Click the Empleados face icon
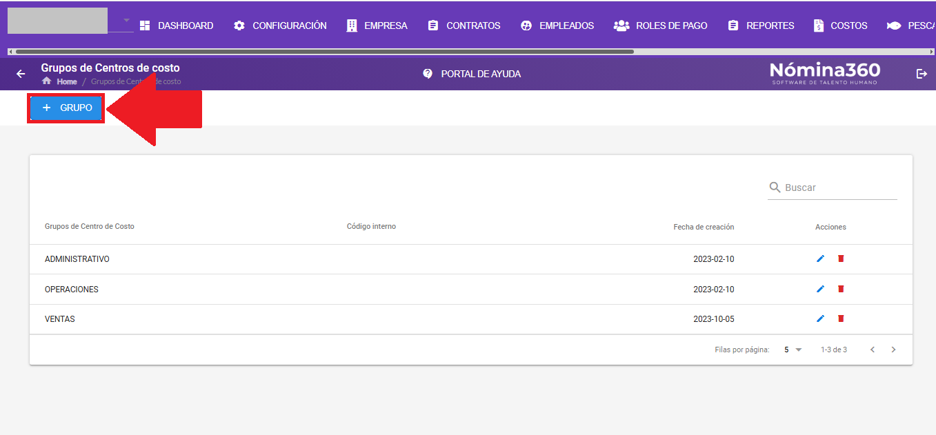This screenshot has width=936, height=435. pyautogui.click(x=526, y=26)
